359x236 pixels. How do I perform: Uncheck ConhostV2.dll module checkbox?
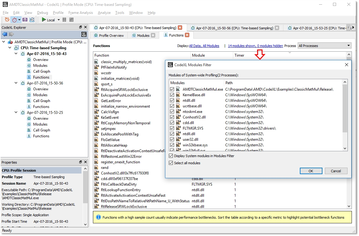pos(172,117)
